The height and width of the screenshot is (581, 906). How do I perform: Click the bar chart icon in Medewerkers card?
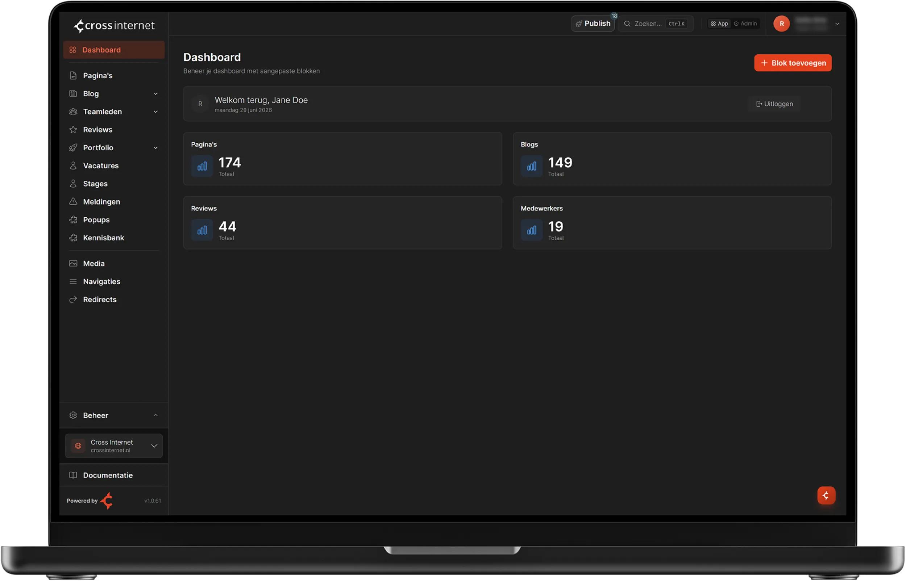coord(532,230)
